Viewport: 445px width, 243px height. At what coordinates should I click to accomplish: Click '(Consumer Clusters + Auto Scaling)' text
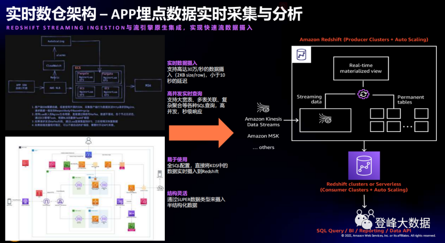point(364,189)
